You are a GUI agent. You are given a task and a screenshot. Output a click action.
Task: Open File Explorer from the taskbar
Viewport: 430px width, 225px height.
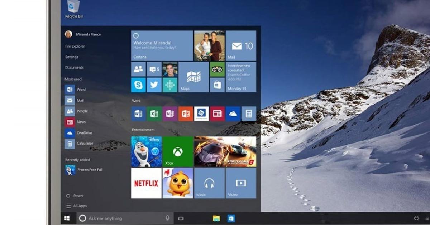(216, 218)
